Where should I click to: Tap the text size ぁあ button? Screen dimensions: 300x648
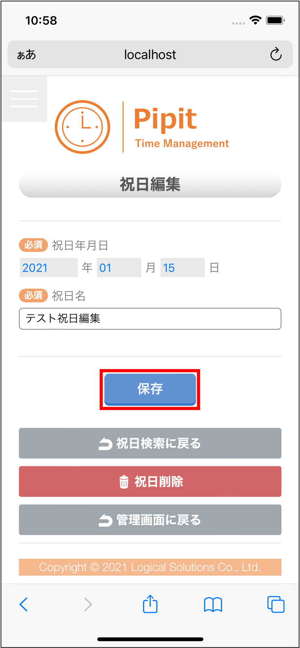(x=27, y=55)
